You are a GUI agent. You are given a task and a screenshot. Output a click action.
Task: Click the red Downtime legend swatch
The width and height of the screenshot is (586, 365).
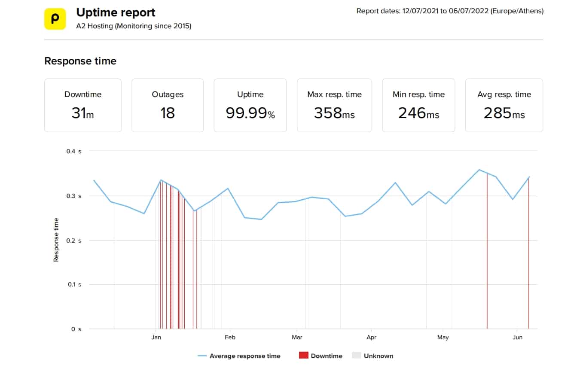click(x=304, y=356)
